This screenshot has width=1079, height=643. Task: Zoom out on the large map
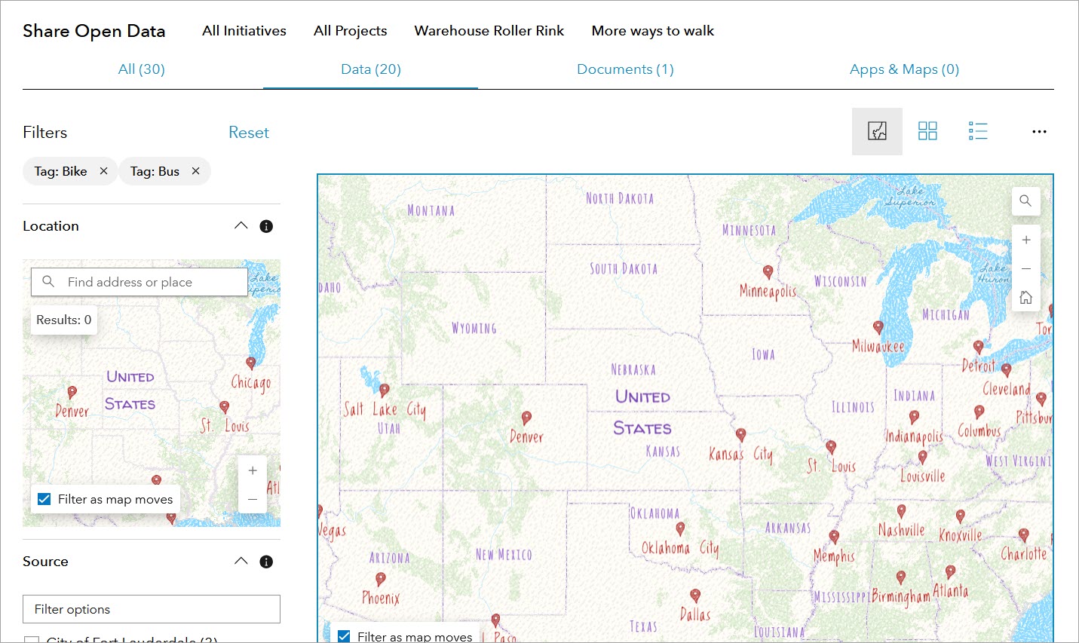coord(1025,268)
